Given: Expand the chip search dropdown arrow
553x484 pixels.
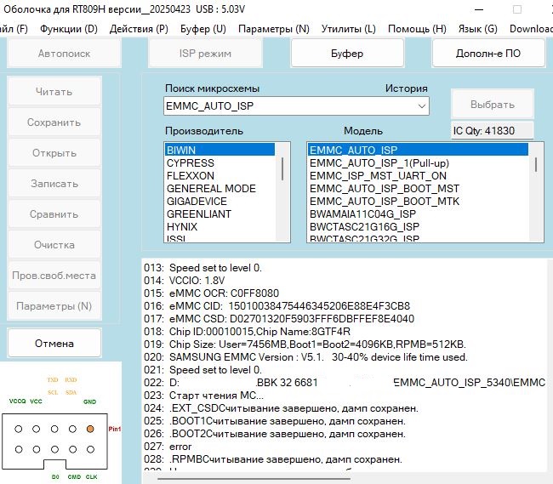Looking at the screenshot, I should tap(421, 105).
